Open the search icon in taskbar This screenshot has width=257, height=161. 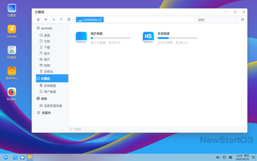(x=15, y=157)
